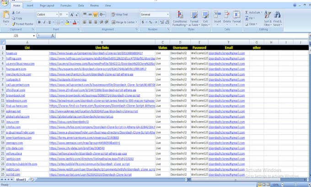311x187 pixels.
Task: Apply bottom vertical alignment
Action: point(96,14)
